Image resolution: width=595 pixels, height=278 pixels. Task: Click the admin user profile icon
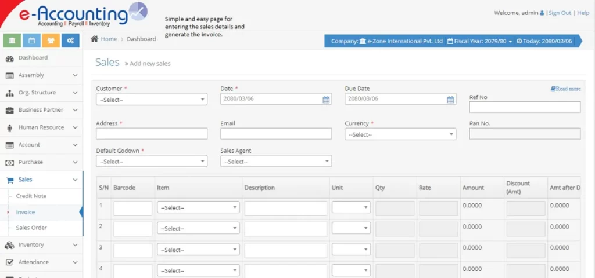[542, 13]
